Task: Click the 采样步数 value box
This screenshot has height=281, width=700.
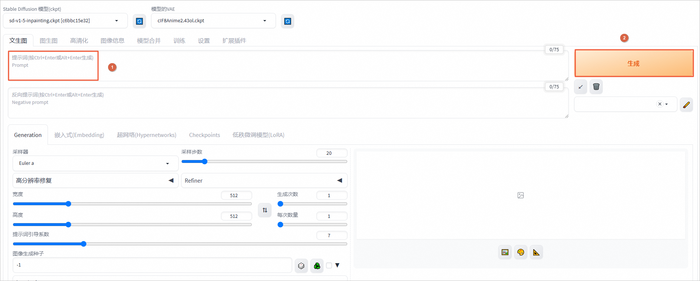Action: [332, 153]
